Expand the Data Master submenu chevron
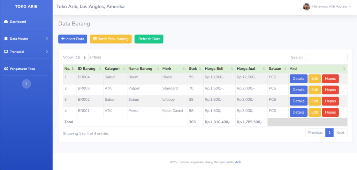Viewport: 357px width, 170px height. point(47,39)
